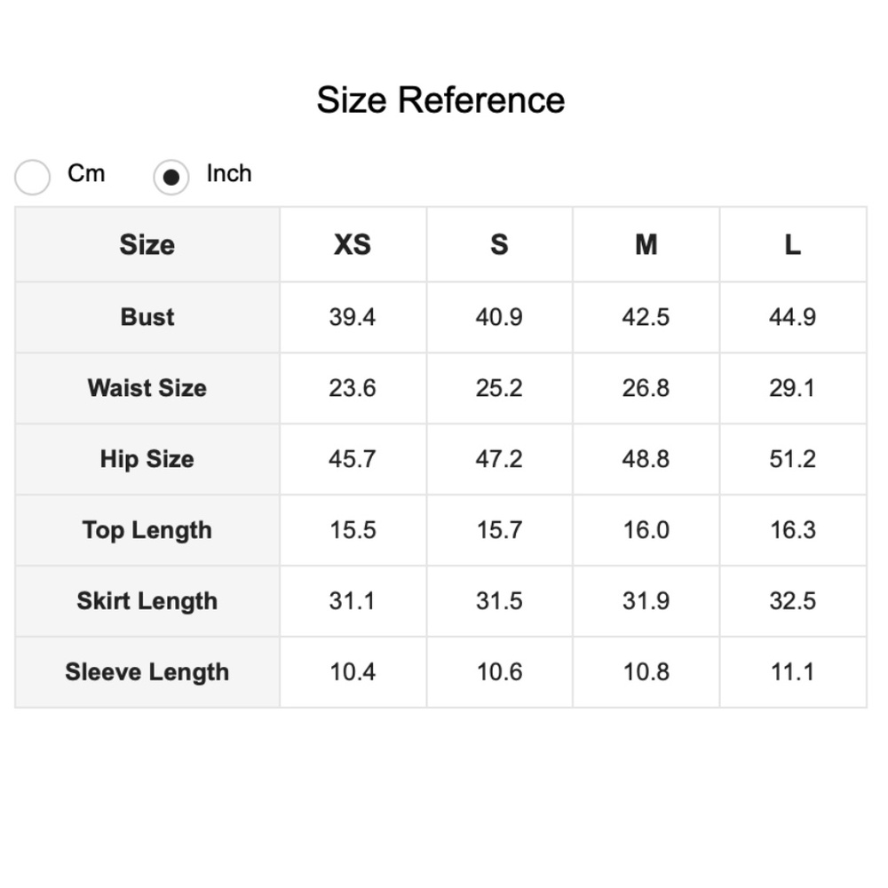Screen dimensions: 888x888
Task: Select the Inch radio button
Action: [171, 177]
